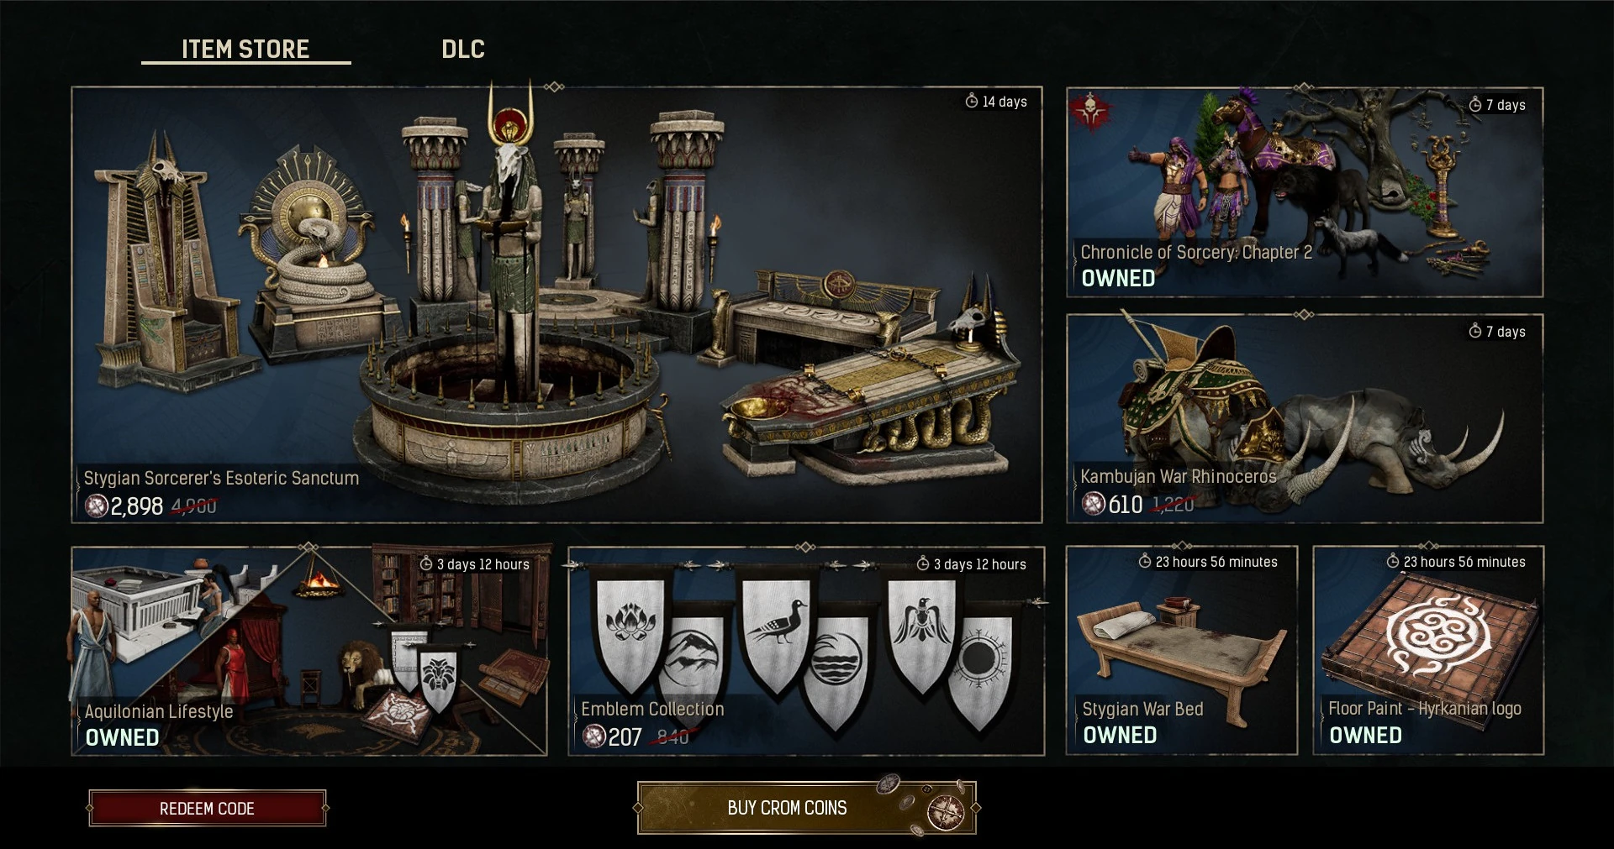Click the Crom Coin icon beside 2,898 price
This screenshot has height=849, width=1614.
[x=97, y=506]
